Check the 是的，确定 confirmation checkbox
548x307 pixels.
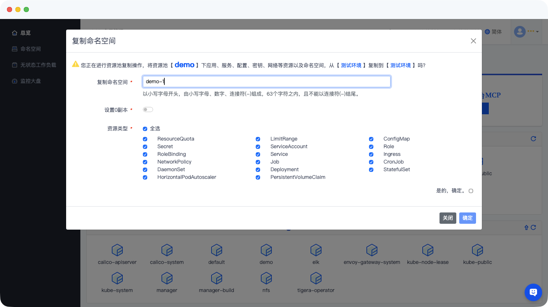(471, 191)
